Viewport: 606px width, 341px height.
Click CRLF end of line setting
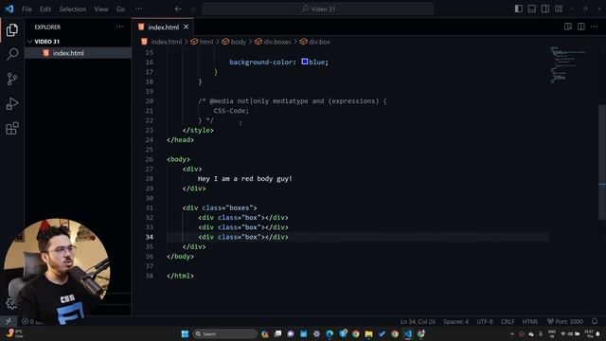tap(508, 322)
